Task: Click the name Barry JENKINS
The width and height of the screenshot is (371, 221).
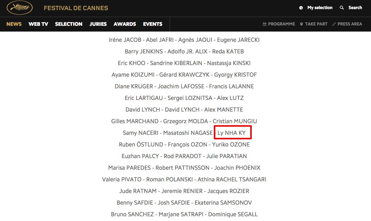Action: pyautogui.click(x=143, y=52)
